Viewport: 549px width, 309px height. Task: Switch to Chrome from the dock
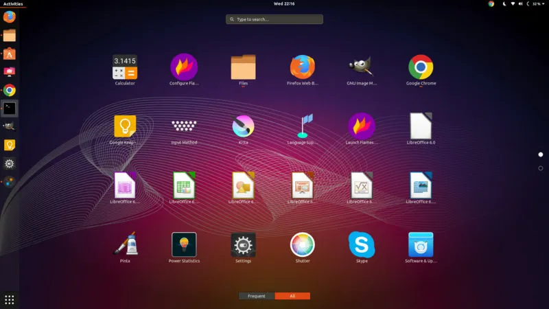click(10, 91)
